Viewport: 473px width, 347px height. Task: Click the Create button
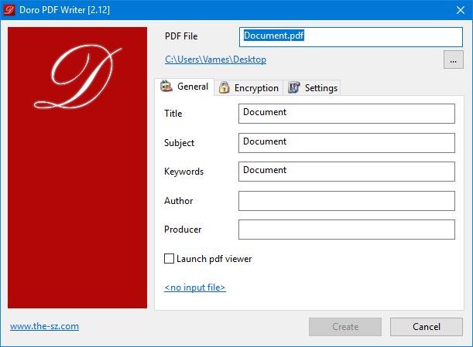pyautogui.click(x=345, y=326)
